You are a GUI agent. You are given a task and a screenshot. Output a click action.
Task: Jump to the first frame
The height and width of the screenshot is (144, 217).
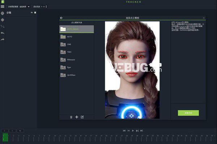(x=124, y=131)
